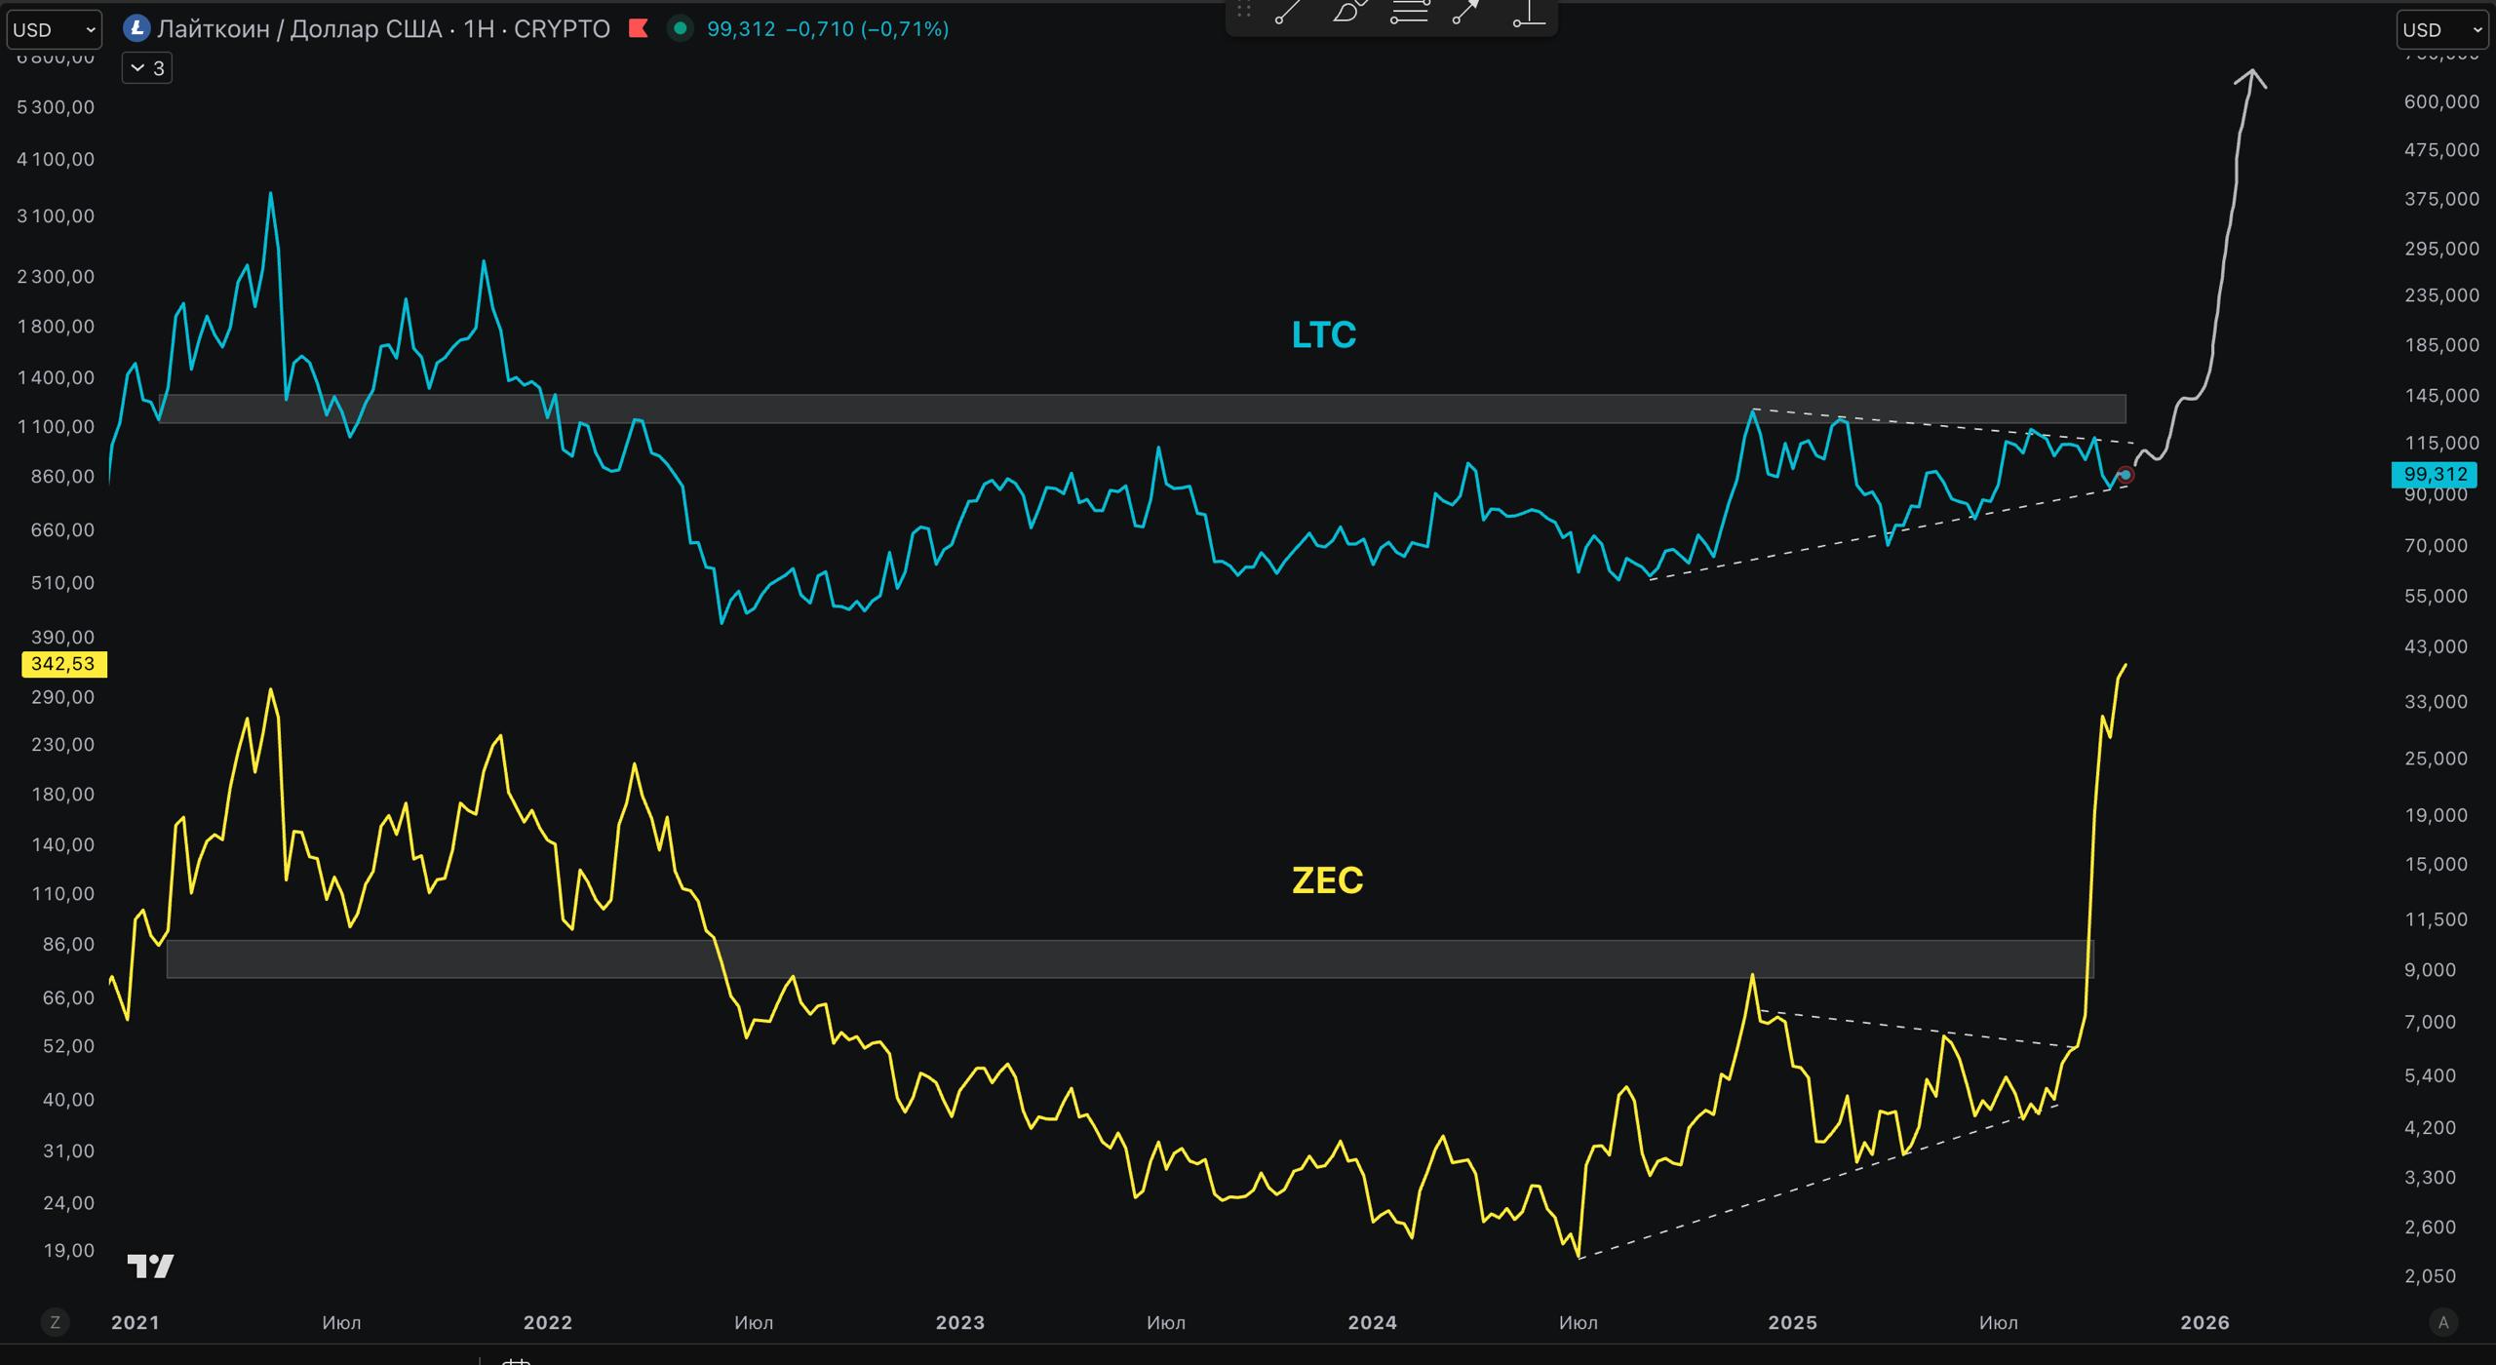Select the trend line drawing tool
Viewport: 2496px width, 1365px height.
[x=1288, y=12]
